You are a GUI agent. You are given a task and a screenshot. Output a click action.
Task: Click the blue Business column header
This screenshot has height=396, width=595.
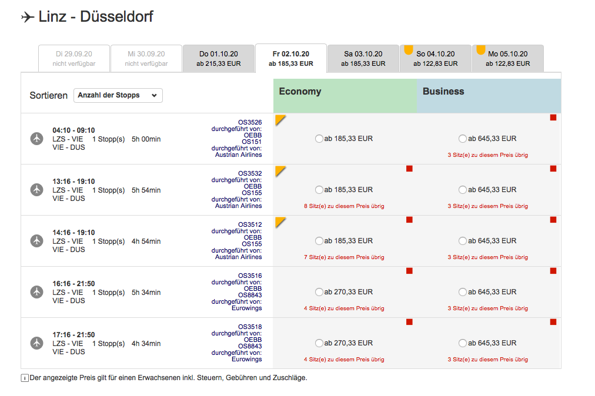point(489,95)
